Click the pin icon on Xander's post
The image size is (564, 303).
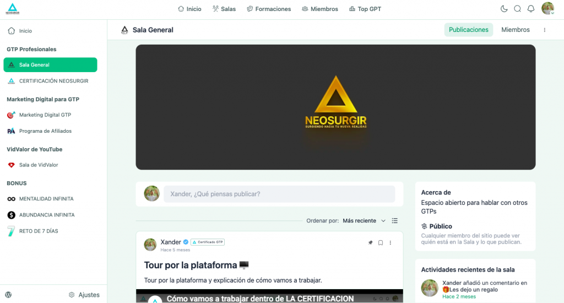pos(370,242)
